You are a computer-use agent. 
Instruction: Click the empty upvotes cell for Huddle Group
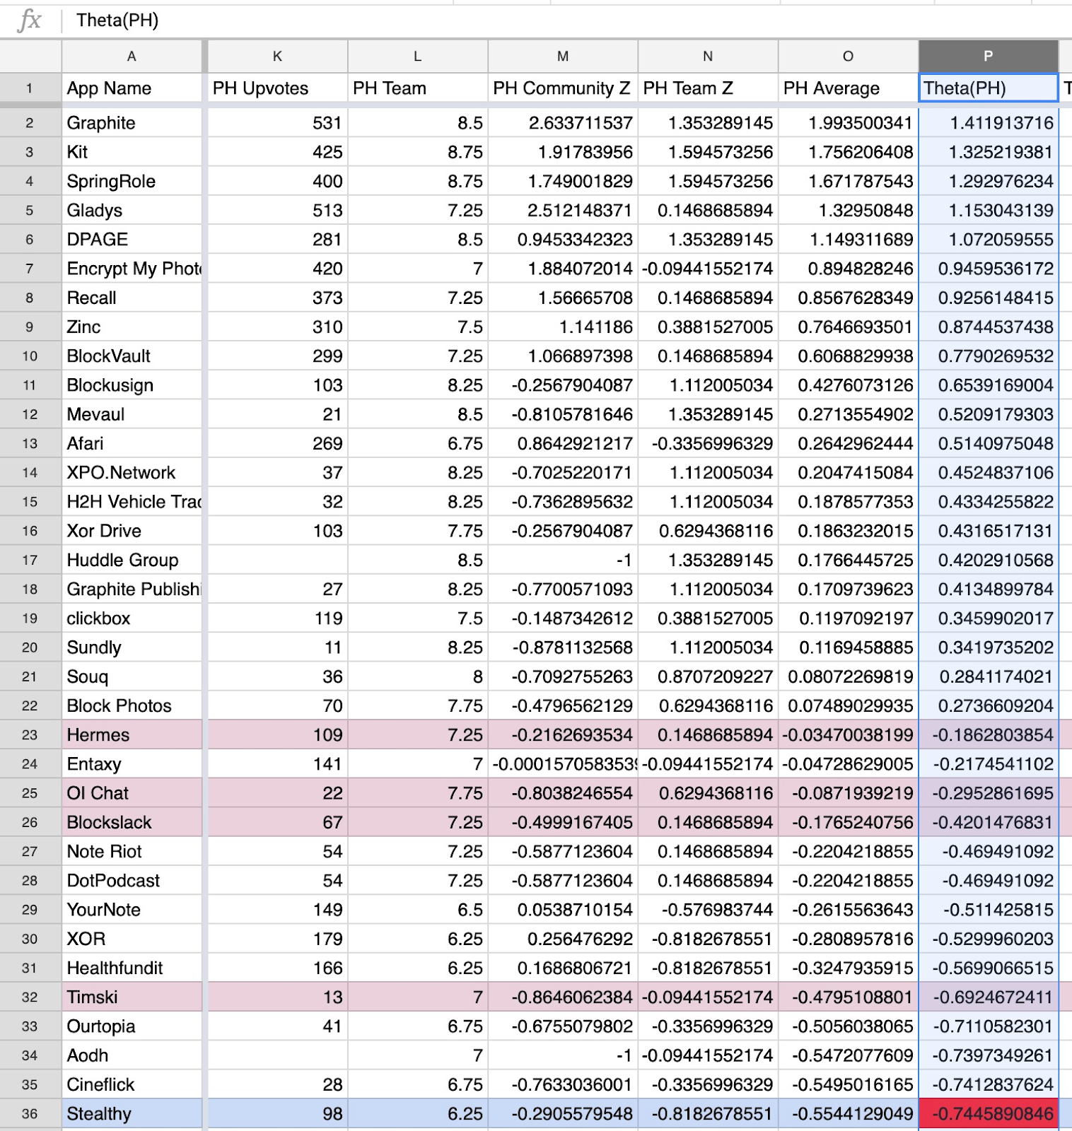[277, 560]
